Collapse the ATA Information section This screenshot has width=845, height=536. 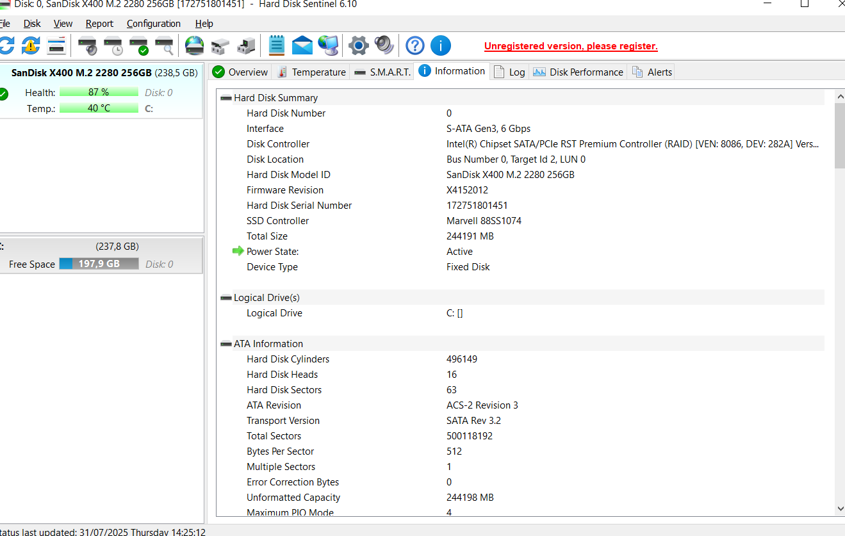tap(226, 344)
